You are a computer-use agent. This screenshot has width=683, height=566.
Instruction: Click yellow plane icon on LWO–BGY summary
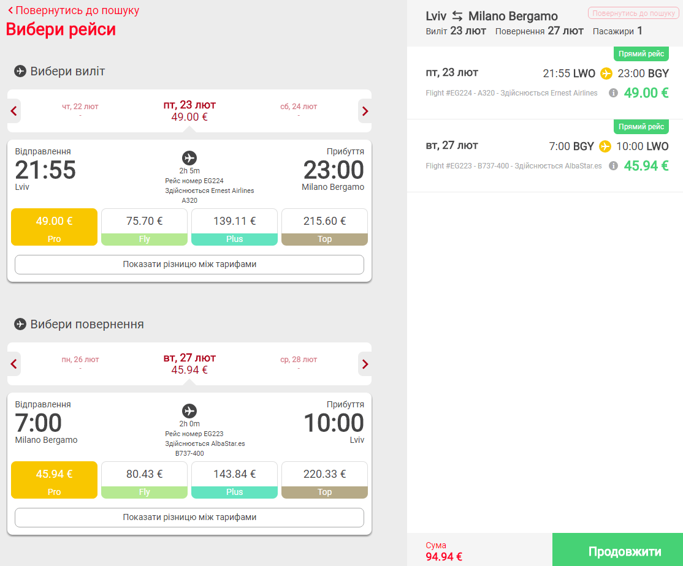(x=606, y=74)
